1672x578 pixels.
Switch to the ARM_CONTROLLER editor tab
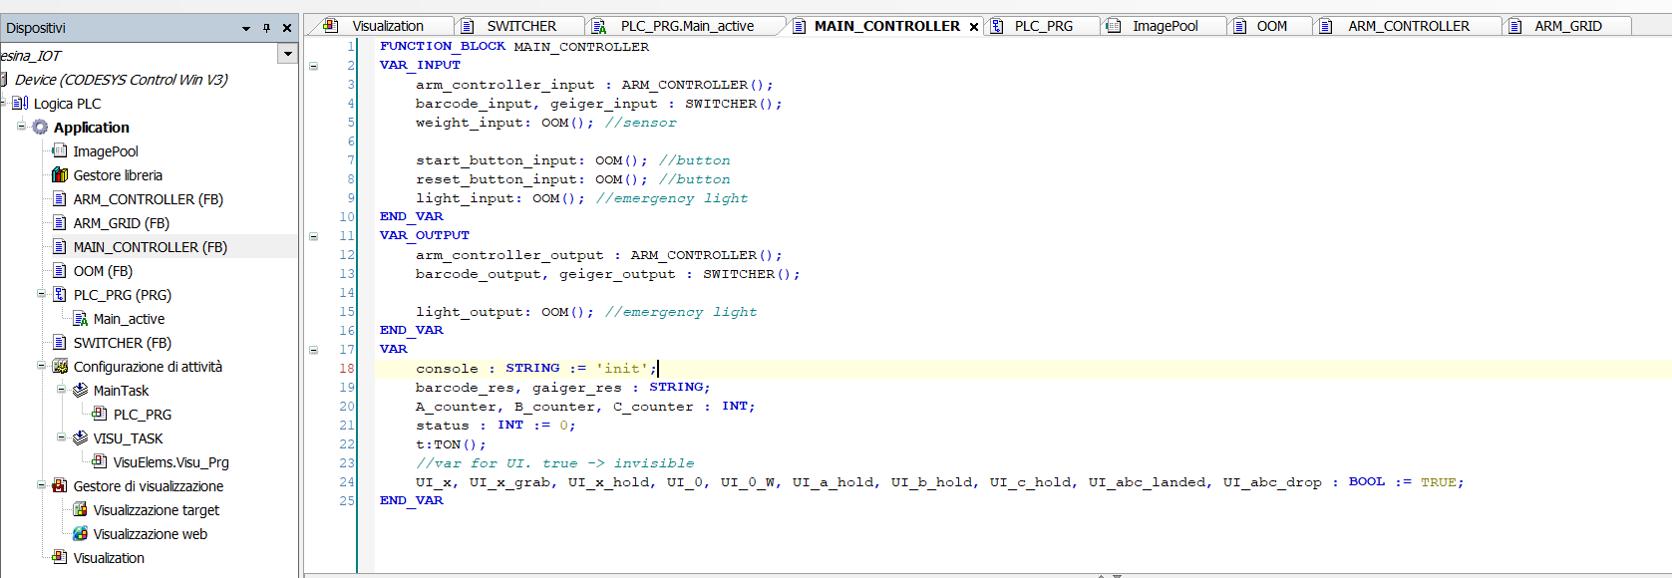1408,26
